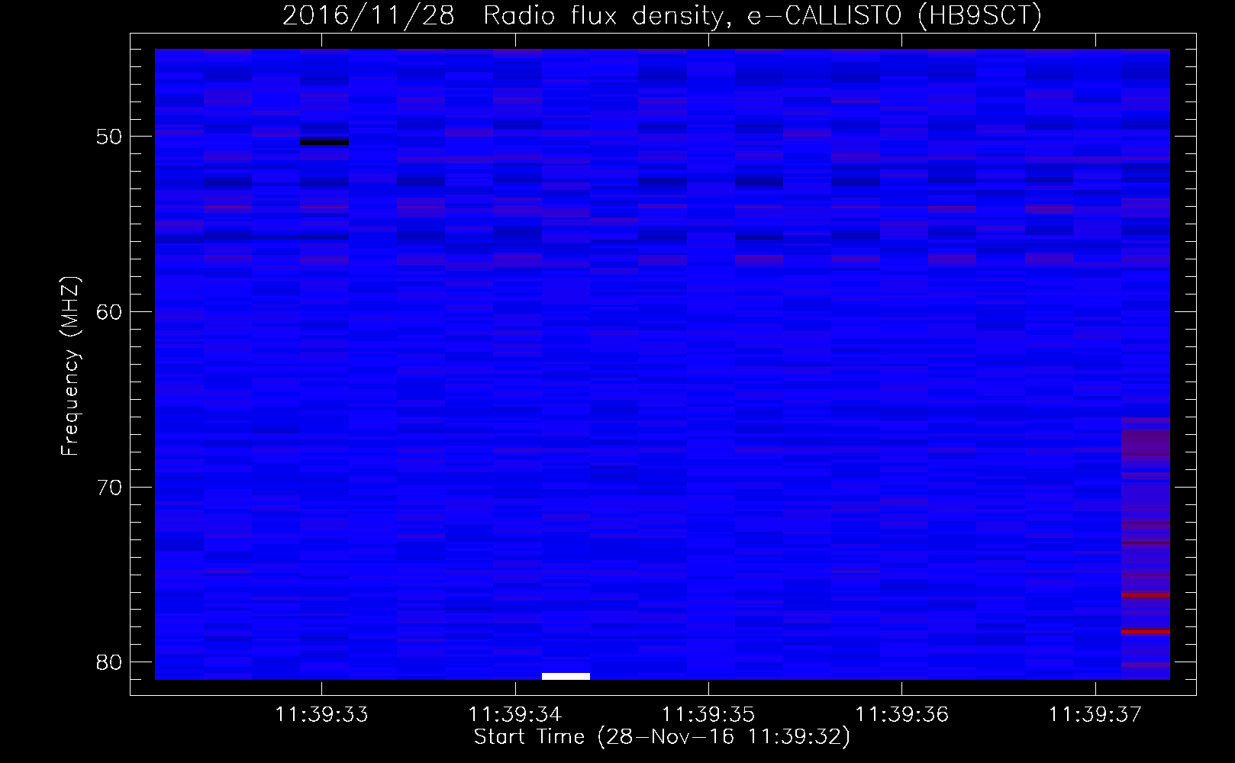Screen dimensions: 1235x763
Task: Click the black bar near 50 MHz
Action: coord(324,142)
